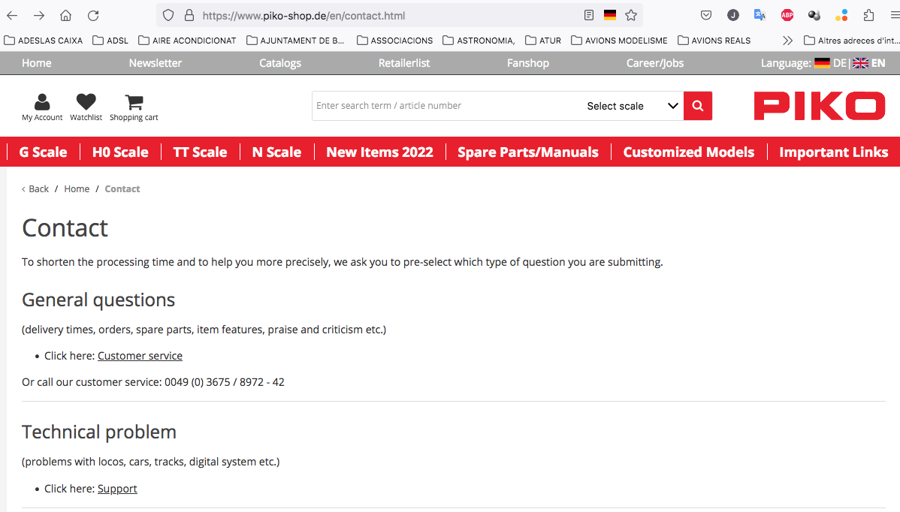Click the browser forward arrow
Screen dimensions: 900x512
tap(39, 16)
